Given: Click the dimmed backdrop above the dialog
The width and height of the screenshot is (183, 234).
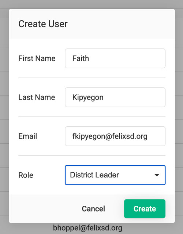Looking at the screenshot, I should point(91,4).
